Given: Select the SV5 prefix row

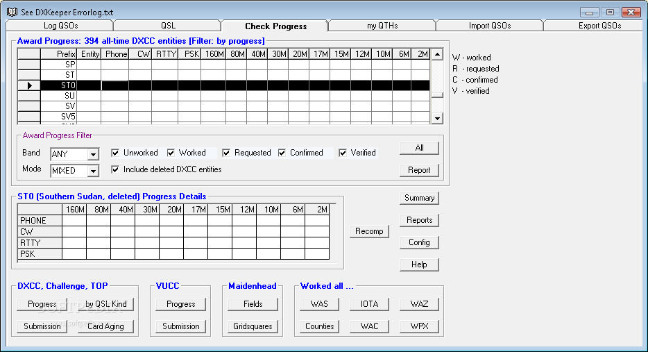Looking at the screenshot, I should [223, 116].
